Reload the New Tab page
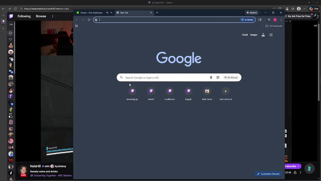The image size is (321, 181). (89, 20)
